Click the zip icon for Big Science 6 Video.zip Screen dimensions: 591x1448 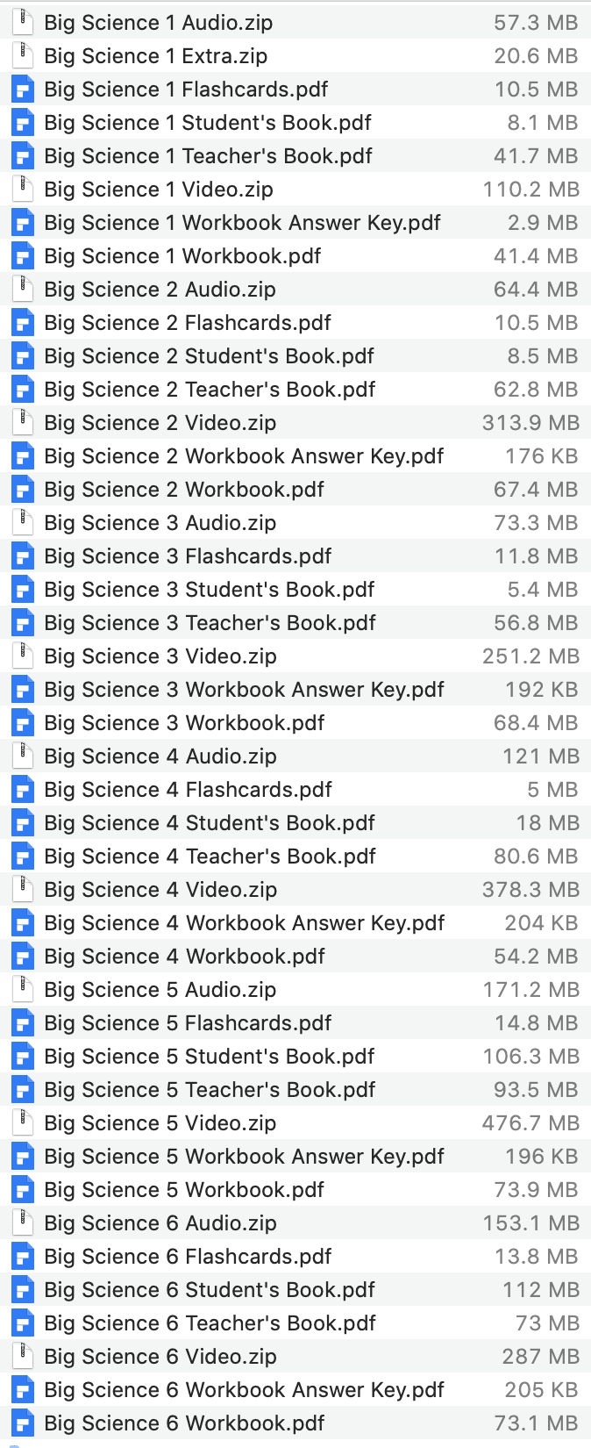[23, 1357]
